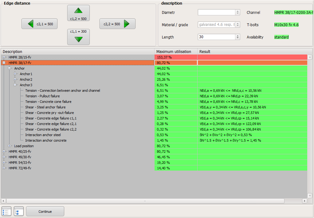The height and width of the screenshot is (218, 314).
Task: Expand the HMPR 49/30-fv row
Action: (x=4, y=157)
